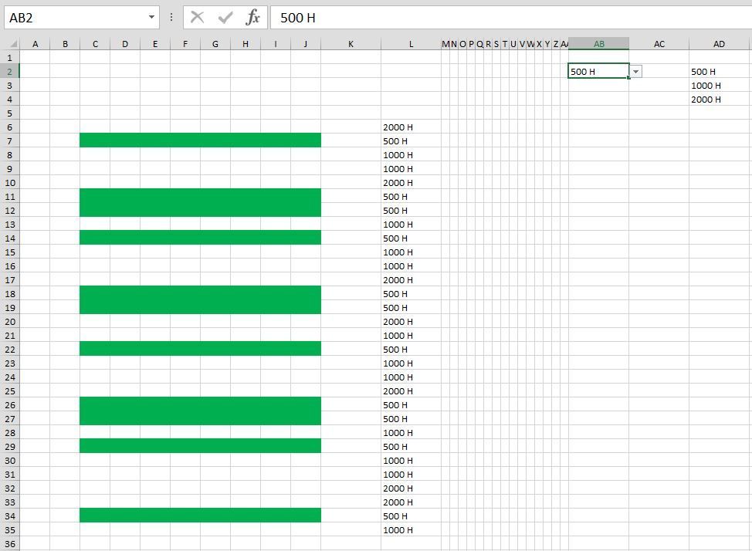Select cell L10 with value 2000 H
Image resolution: width=752 pixels, height=551 pixels.
(411, 183)
